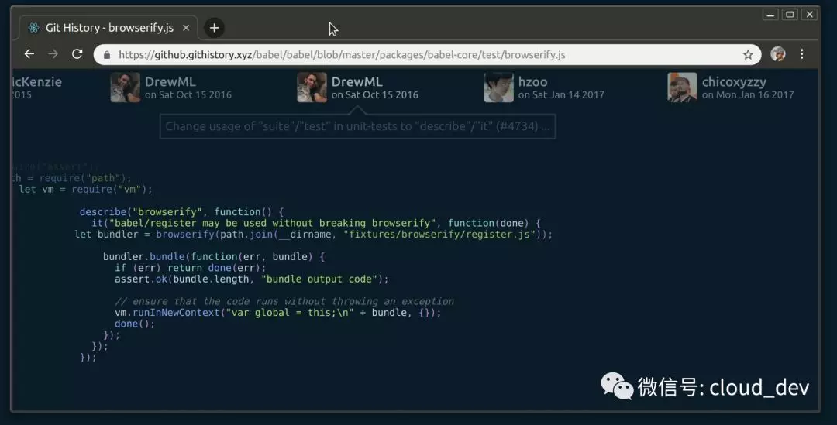Click the describe("browserify" code line

(181, 211)
